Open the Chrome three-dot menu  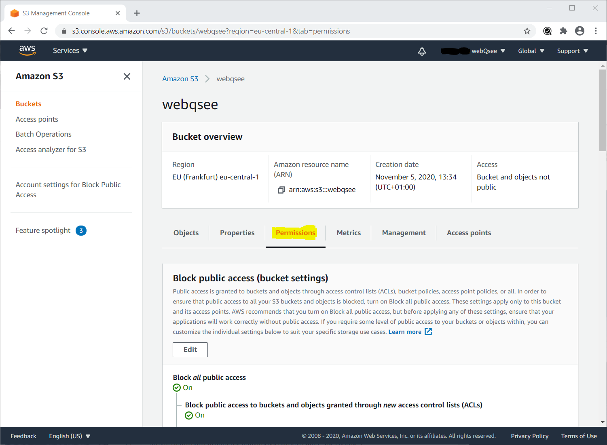[596, 31]
